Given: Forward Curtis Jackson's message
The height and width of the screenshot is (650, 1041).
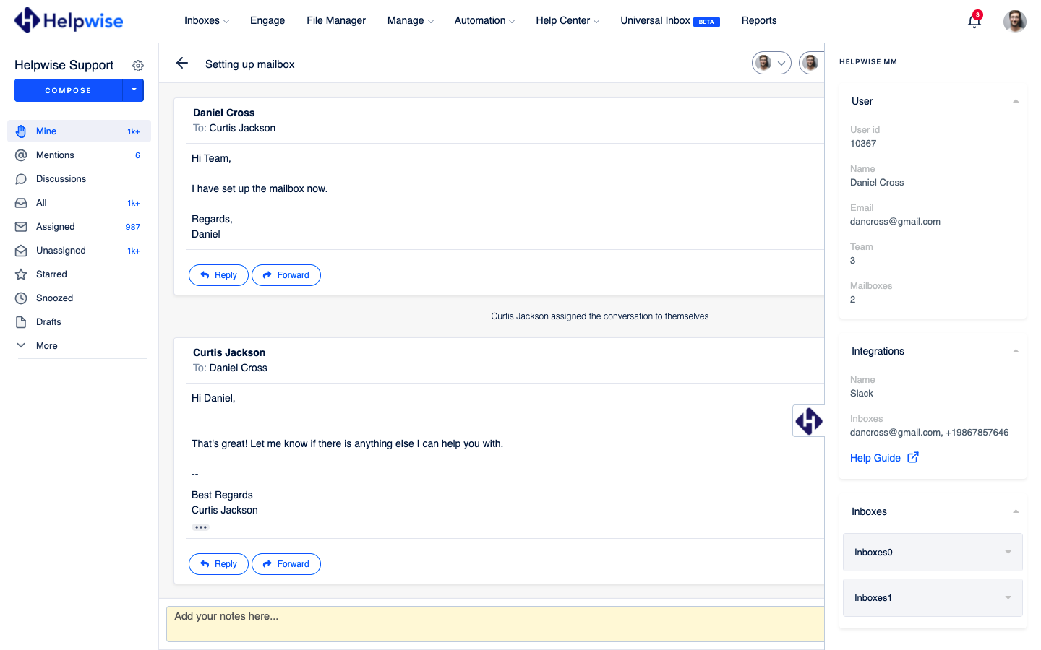Looking at the screenshot, I should [x=286, y=564].
